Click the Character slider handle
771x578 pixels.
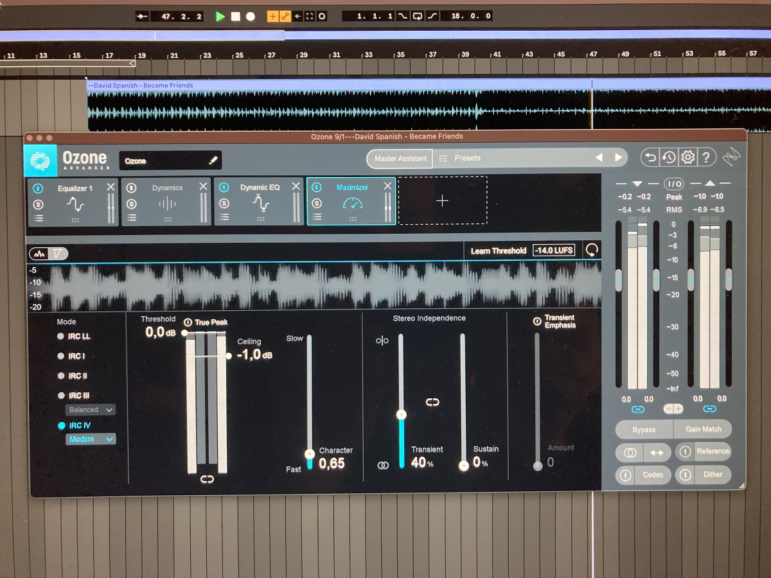click(x=309, y=454)
